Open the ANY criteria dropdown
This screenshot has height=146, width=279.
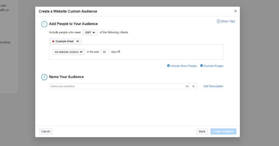[x=90, y=33]
